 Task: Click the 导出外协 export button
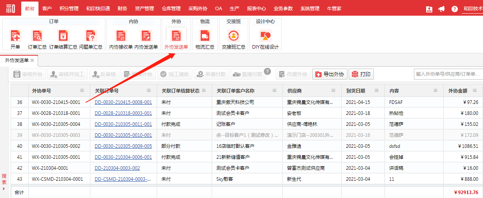pyautogui.click(x=330, y=74)
